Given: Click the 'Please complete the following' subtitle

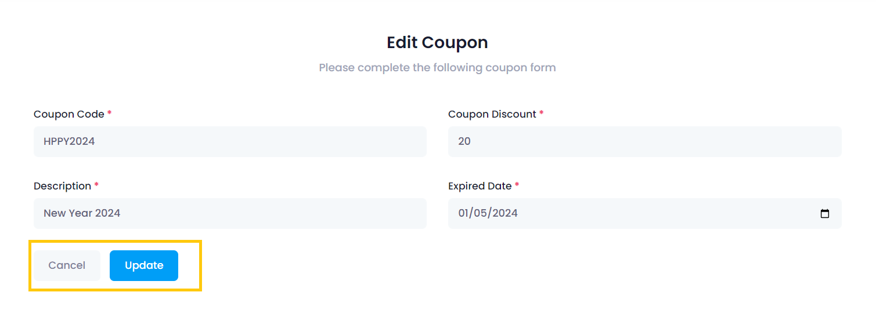Looking at the screenshot, I should pos(437,68).
